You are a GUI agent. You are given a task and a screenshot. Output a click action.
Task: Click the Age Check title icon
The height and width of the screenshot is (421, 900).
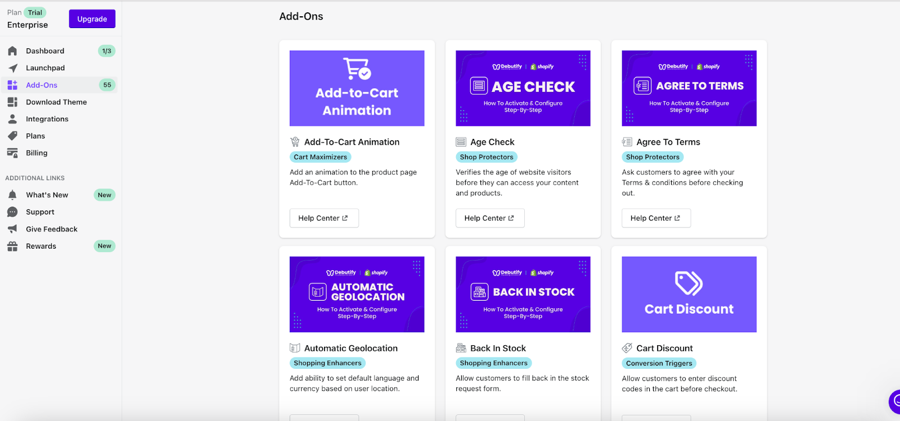pyautogui.click(x=461, y=142)
